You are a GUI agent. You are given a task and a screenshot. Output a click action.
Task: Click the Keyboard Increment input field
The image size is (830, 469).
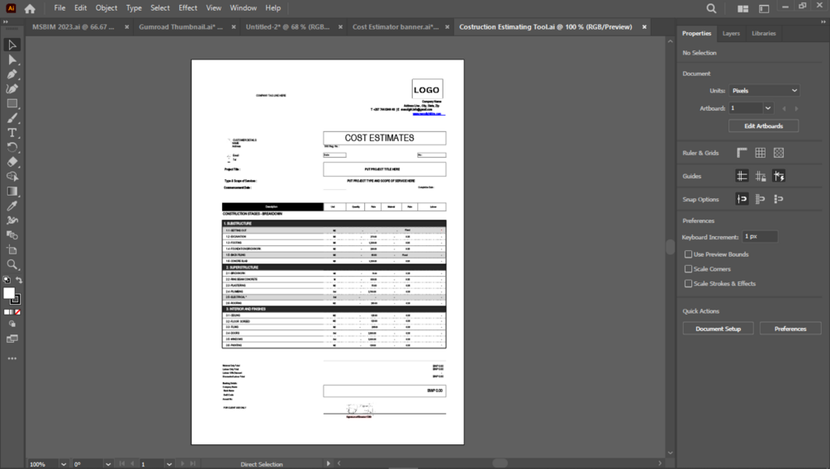(760, 237)
